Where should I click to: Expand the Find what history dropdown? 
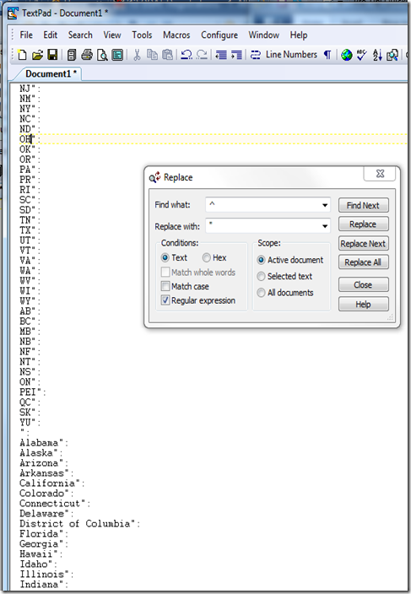(325, 205)
